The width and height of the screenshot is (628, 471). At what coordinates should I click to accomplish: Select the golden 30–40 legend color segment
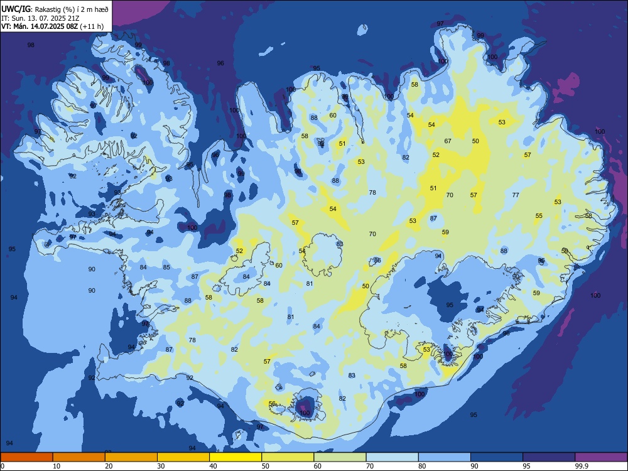[183, 457]
